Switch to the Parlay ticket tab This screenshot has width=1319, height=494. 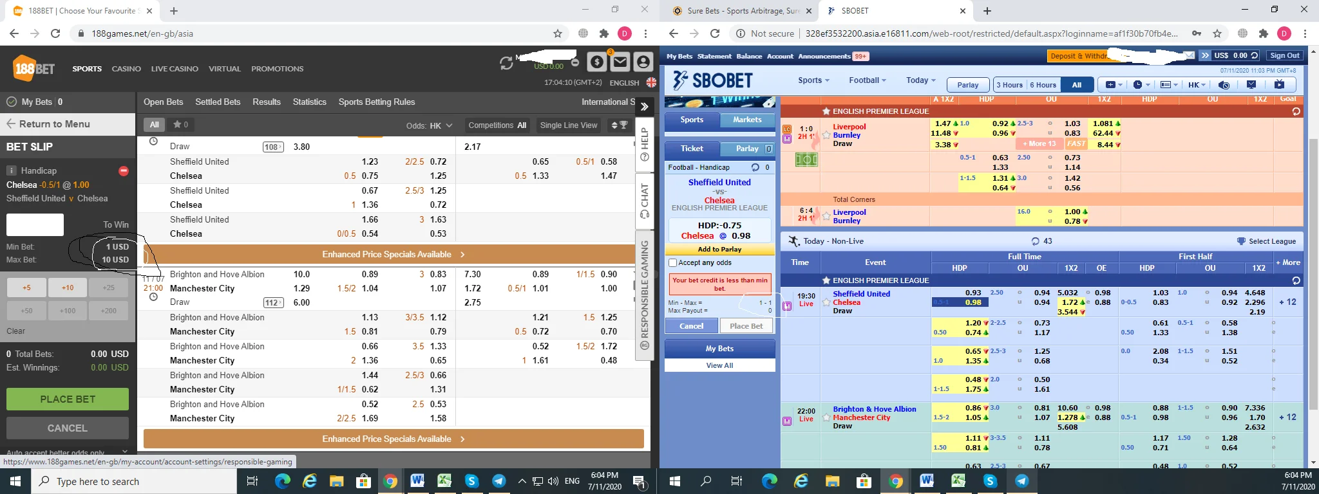click(x=747, y=149)
